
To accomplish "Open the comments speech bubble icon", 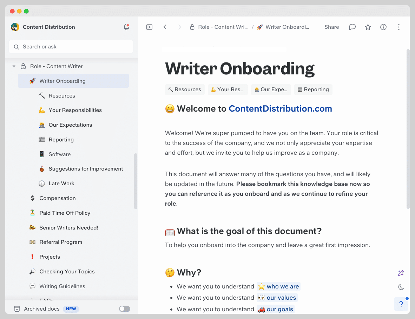I will [x=352, y=27].
